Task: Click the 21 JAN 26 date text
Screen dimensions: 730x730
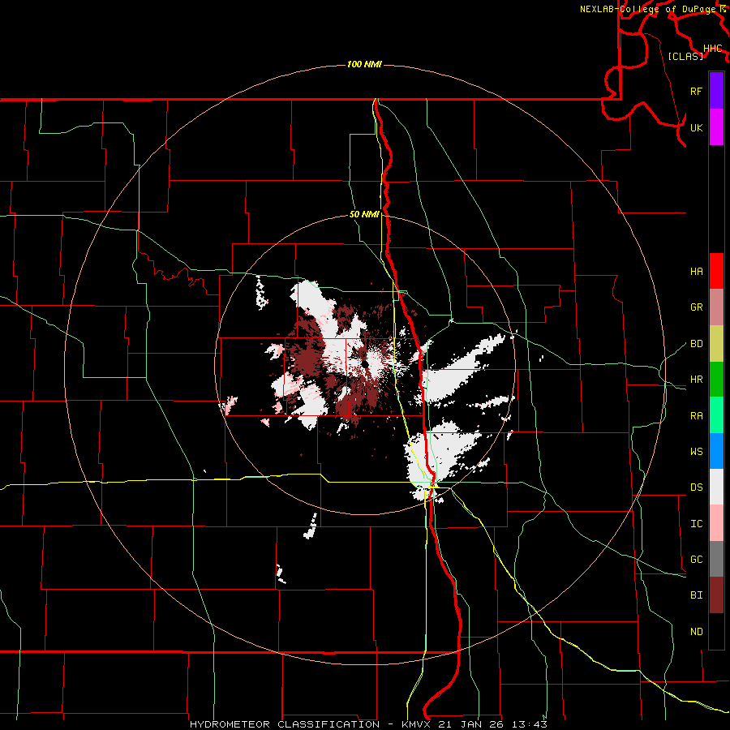Action: click(470, 724)
